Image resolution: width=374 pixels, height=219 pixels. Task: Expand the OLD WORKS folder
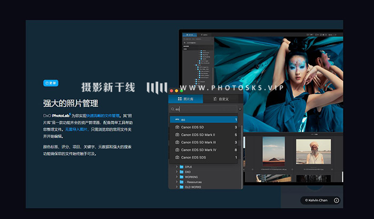pos(176,187)
